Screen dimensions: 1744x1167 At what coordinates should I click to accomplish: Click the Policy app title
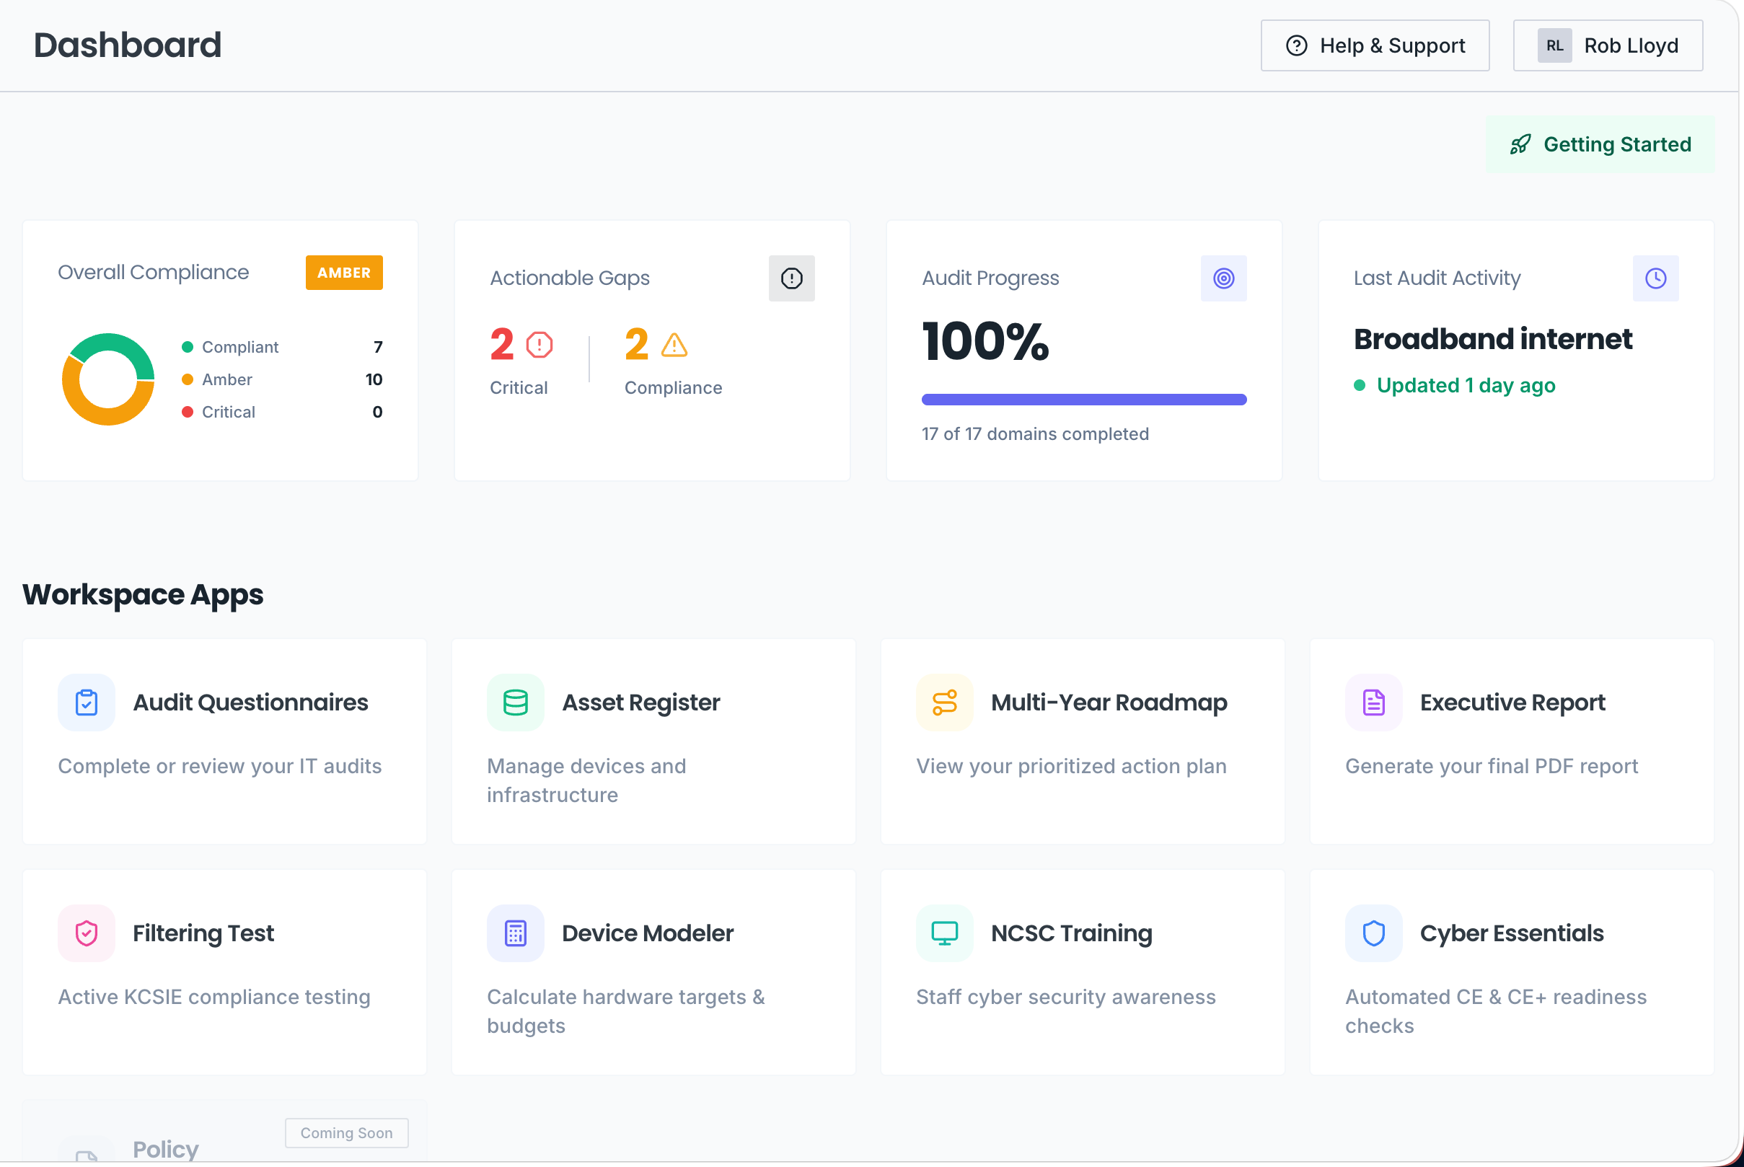pos(166,1149)
